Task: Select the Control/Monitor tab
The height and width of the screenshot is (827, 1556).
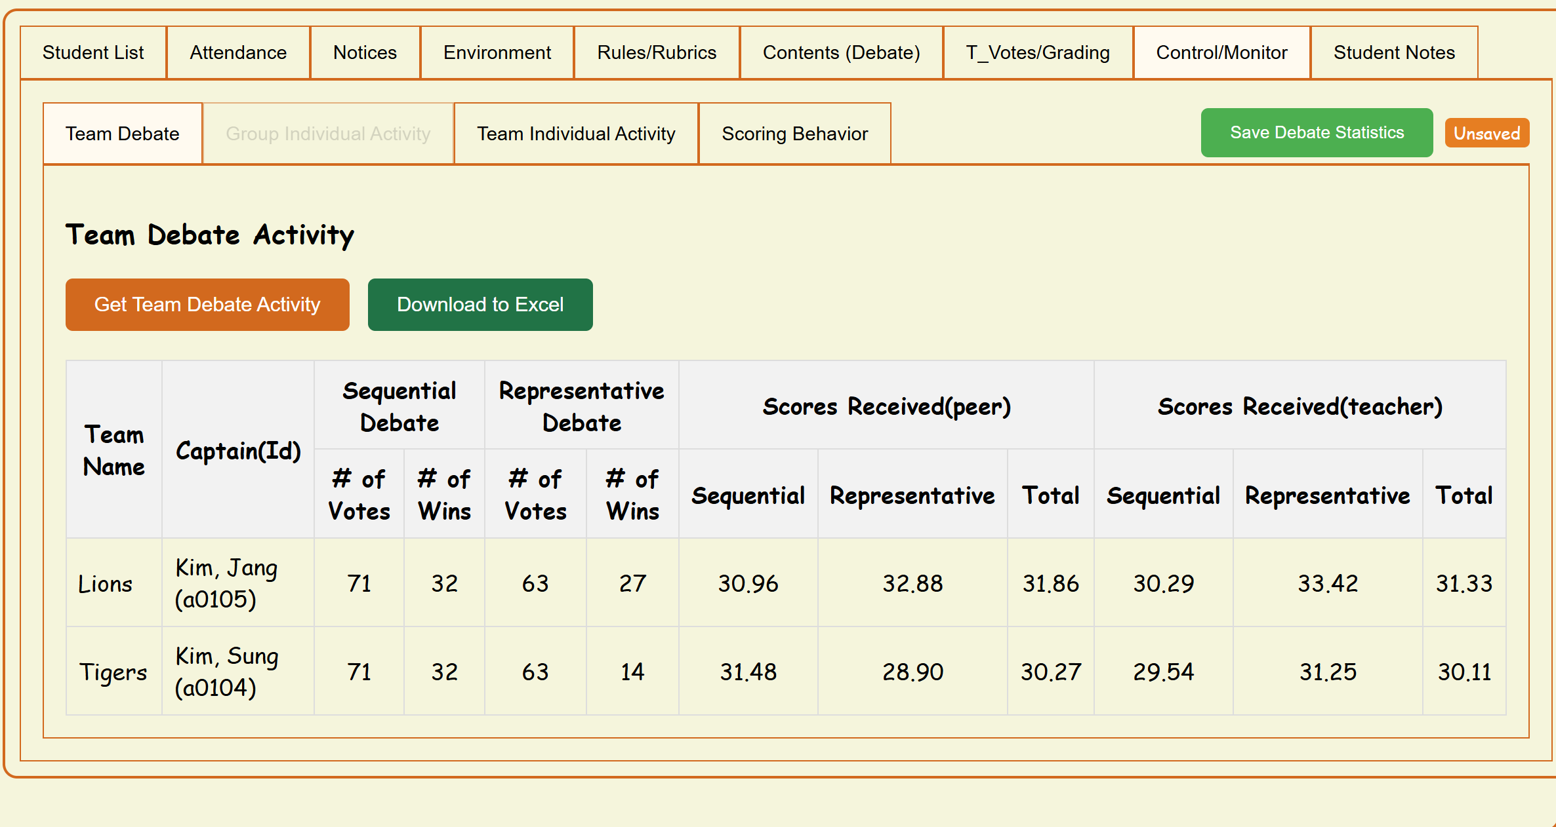Action: (1221, 52)
